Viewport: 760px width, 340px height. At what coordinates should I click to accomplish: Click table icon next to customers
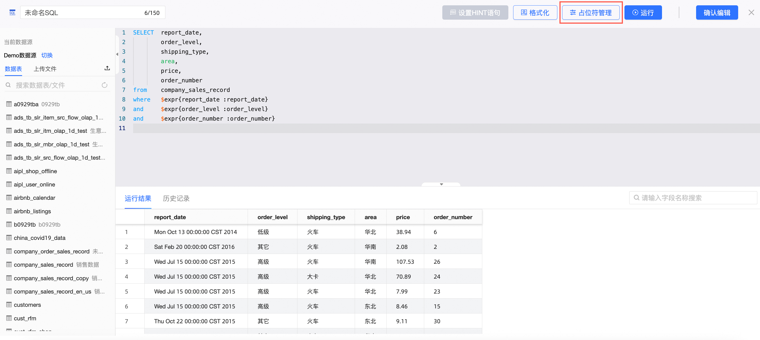(9, 305)
